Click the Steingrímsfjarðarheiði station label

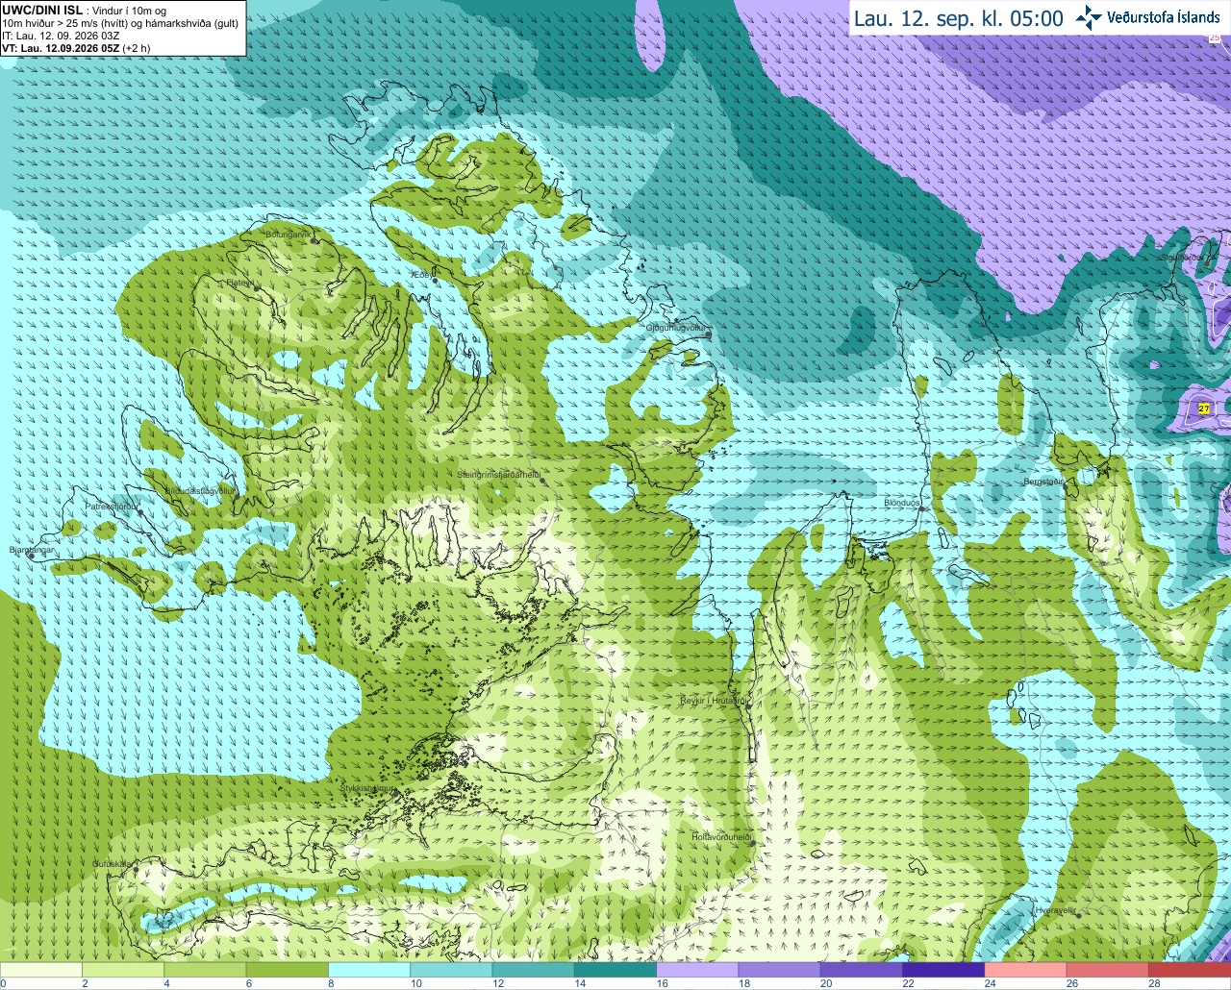[x=497, y=475]
